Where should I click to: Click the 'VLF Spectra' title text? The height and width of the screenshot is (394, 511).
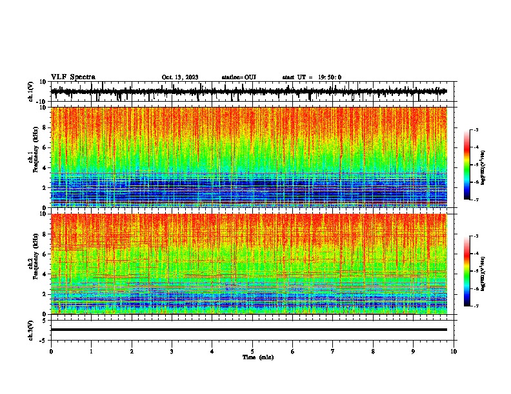click(73, 77)
